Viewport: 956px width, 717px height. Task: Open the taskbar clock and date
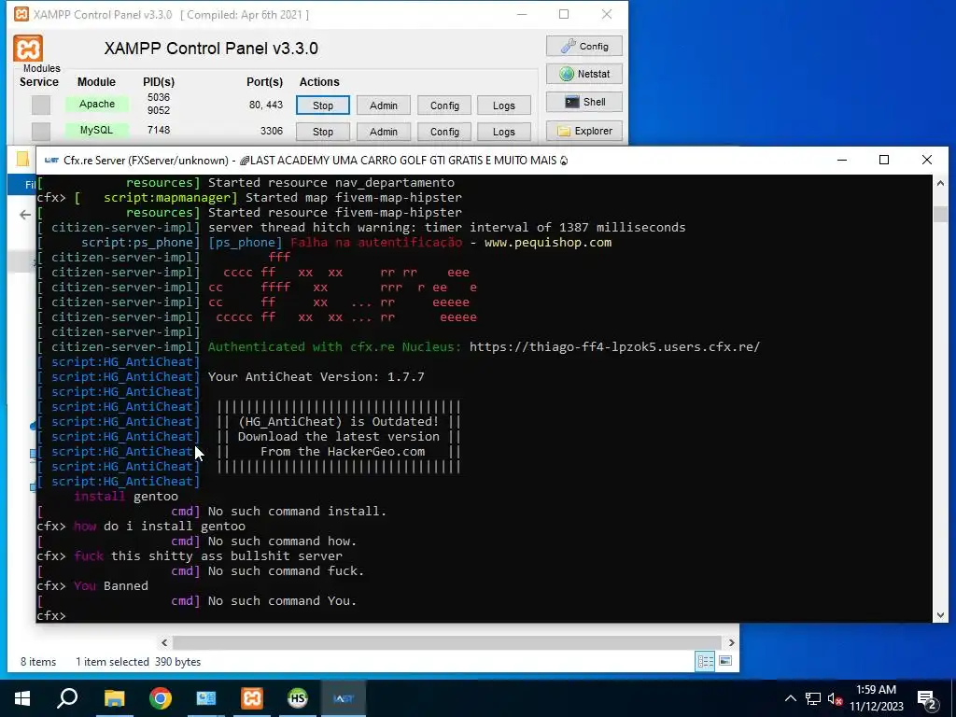point(876,698)
